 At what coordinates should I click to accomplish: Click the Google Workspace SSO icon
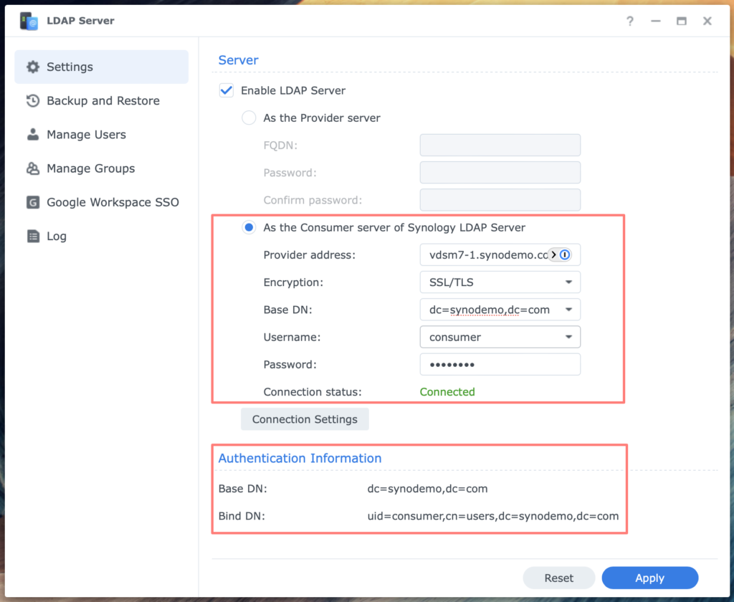coord(33,202)
